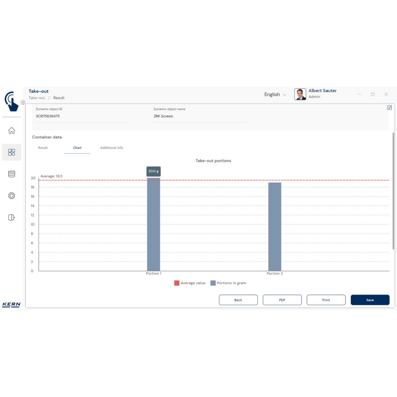The image size is (397, 397).
Task: Save the take-out result
Action: click(370, 300)
